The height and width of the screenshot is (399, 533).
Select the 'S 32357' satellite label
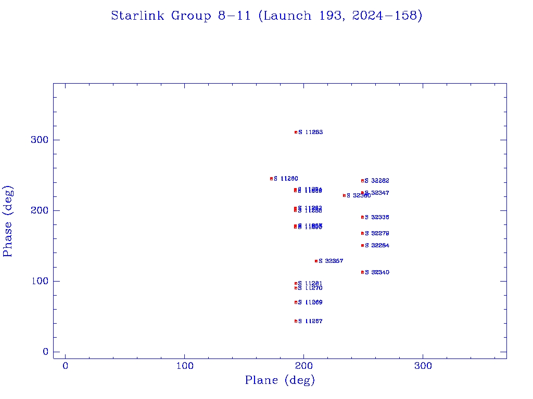(331, 261)
